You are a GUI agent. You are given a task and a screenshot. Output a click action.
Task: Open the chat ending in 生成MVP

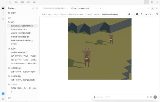point(22,52)
